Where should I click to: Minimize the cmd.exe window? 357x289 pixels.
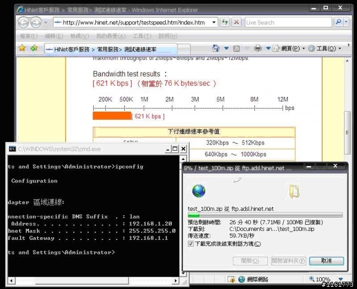168,149
